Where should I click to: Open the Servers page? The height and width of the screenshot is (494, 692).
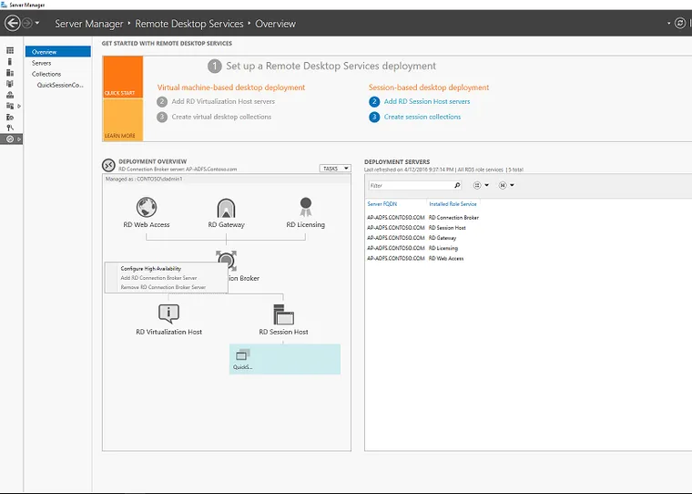(42, 63)
